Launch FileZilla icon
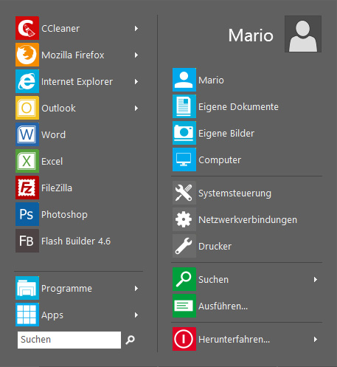Screen dimensions: 337x367 (27, 188)
